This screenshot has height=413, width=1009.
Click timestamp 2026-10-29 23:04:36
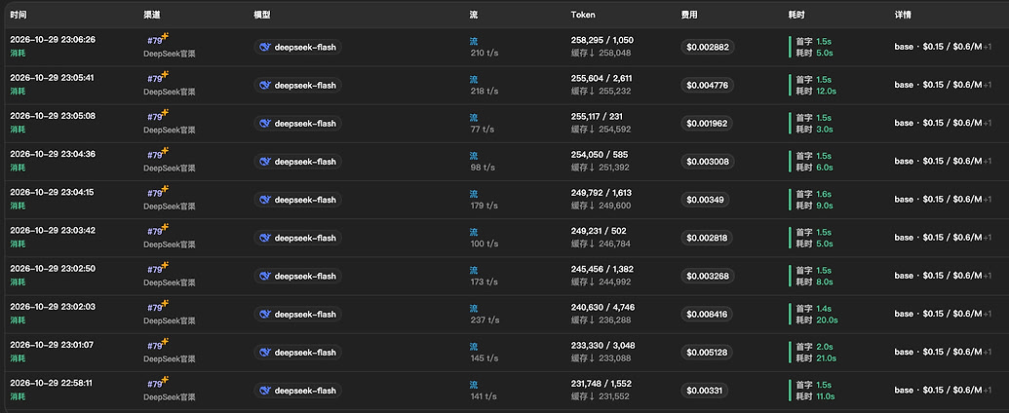pos(53,154)
